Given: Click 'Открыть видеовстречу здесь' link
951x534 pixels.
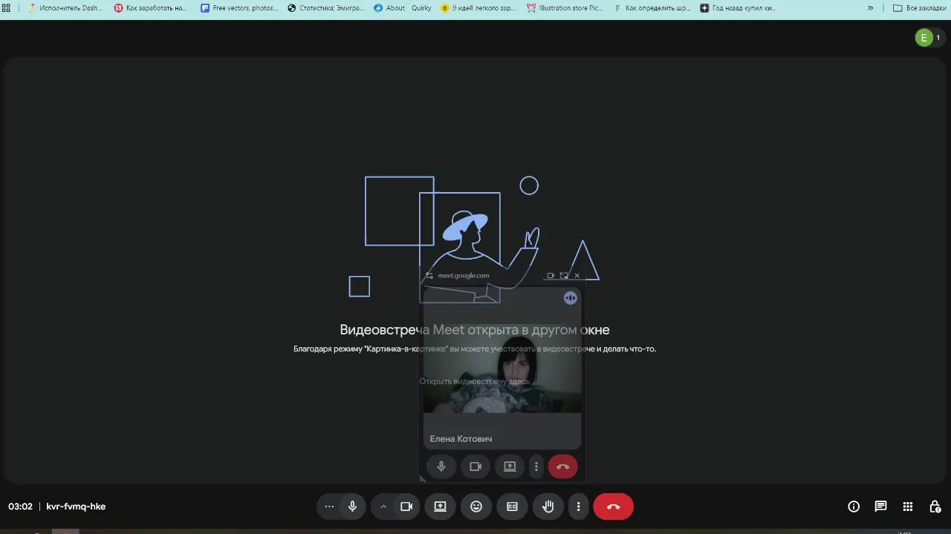Looking at the screenshot, I should tap(474, 381).
